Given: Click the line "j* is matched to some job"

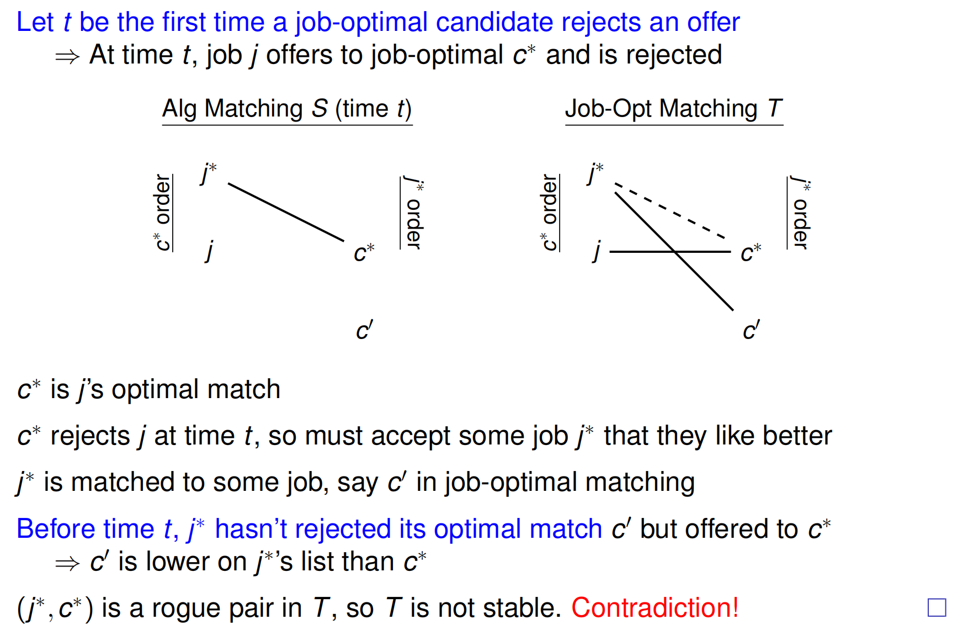Looking at the screenshot, I should [355, 482].
